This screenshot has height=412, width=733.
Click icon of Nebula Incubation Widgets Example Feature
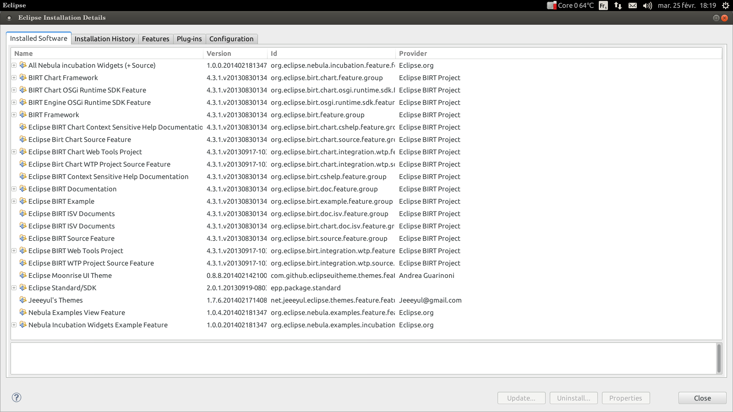click(x=23, y=325)
